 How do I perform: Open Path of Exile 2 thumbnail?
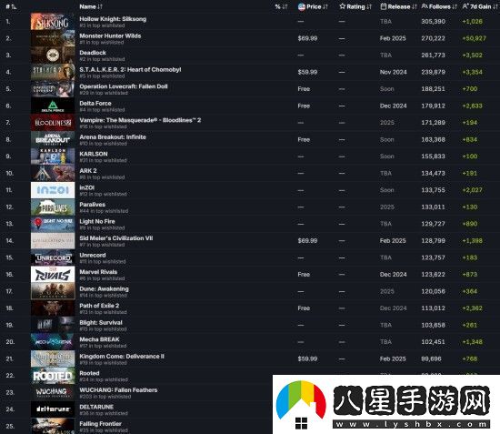coord(53,308)
